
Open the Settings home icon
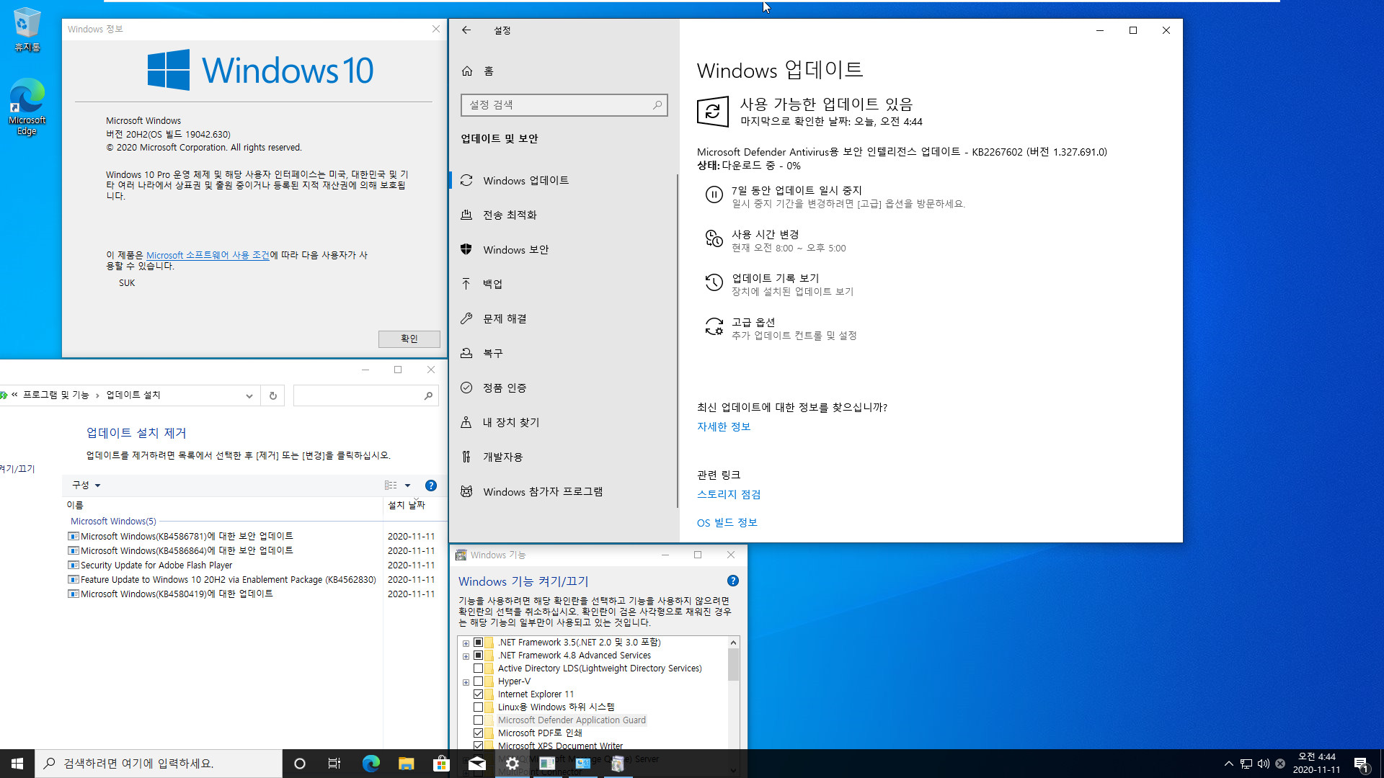(x=467, y=71)
